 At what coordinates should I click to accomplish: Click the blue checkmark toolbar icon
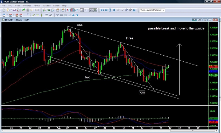76,10
